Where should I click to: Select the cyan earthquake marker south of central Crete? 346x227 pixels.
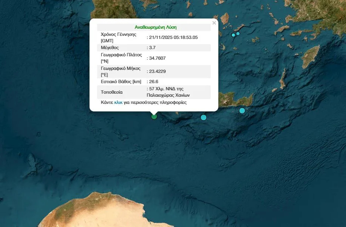[x=204, y=117]
